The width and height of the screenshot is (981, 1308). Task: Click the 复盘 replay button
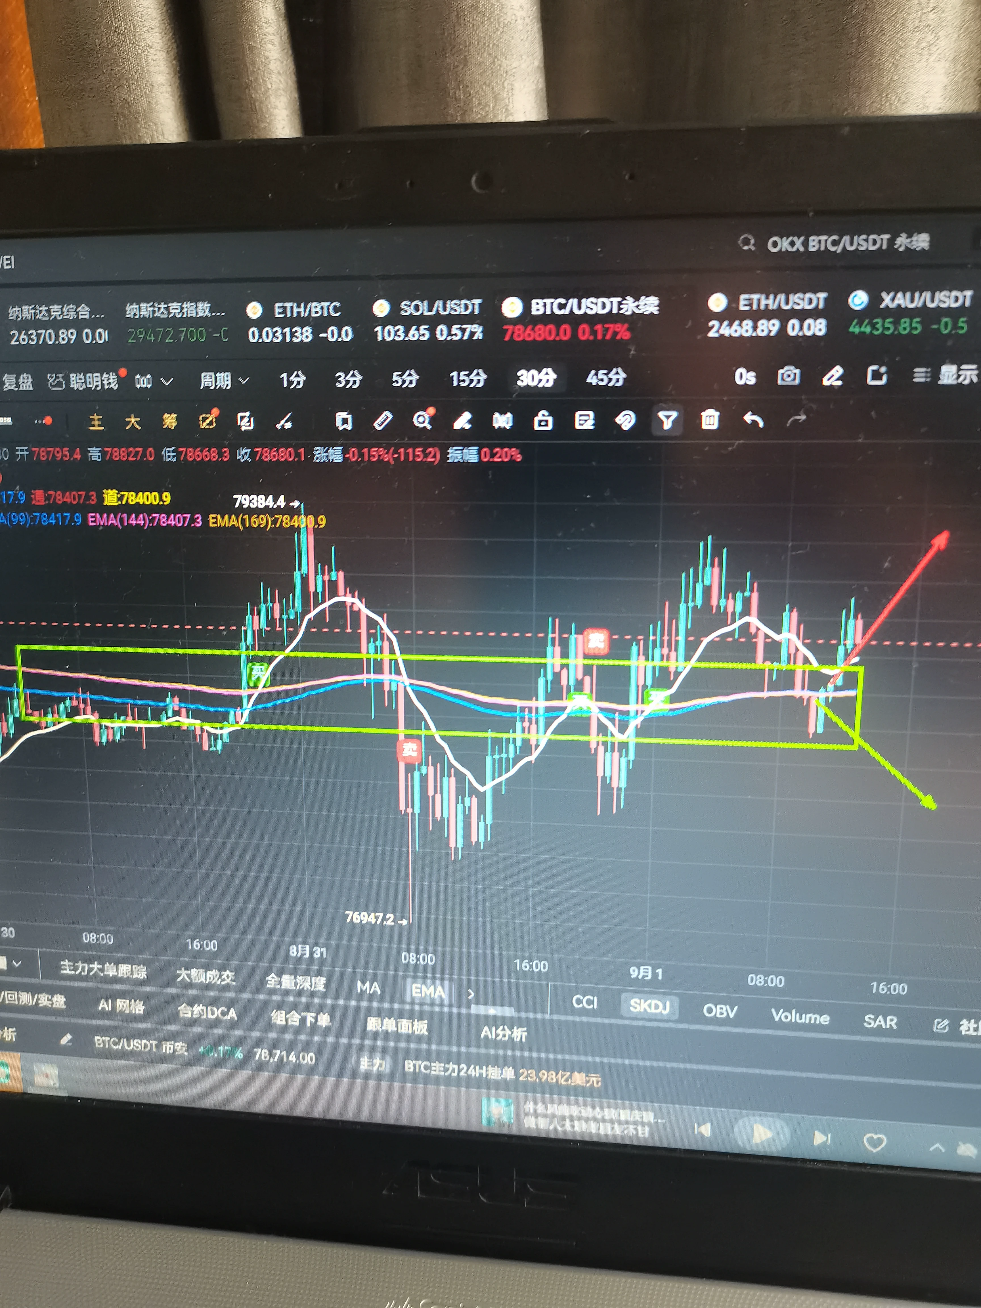click(17, 383)
